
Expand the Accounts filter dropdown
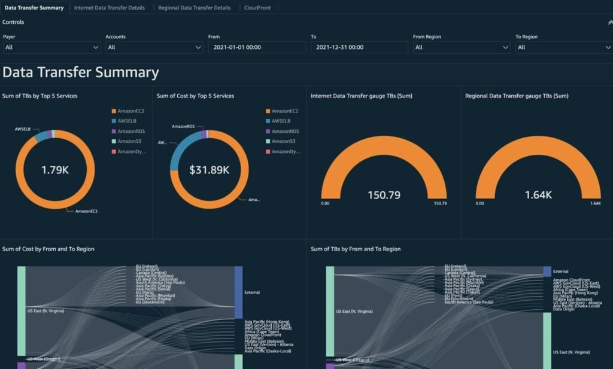pyautogui.click(x=154, y=47)
